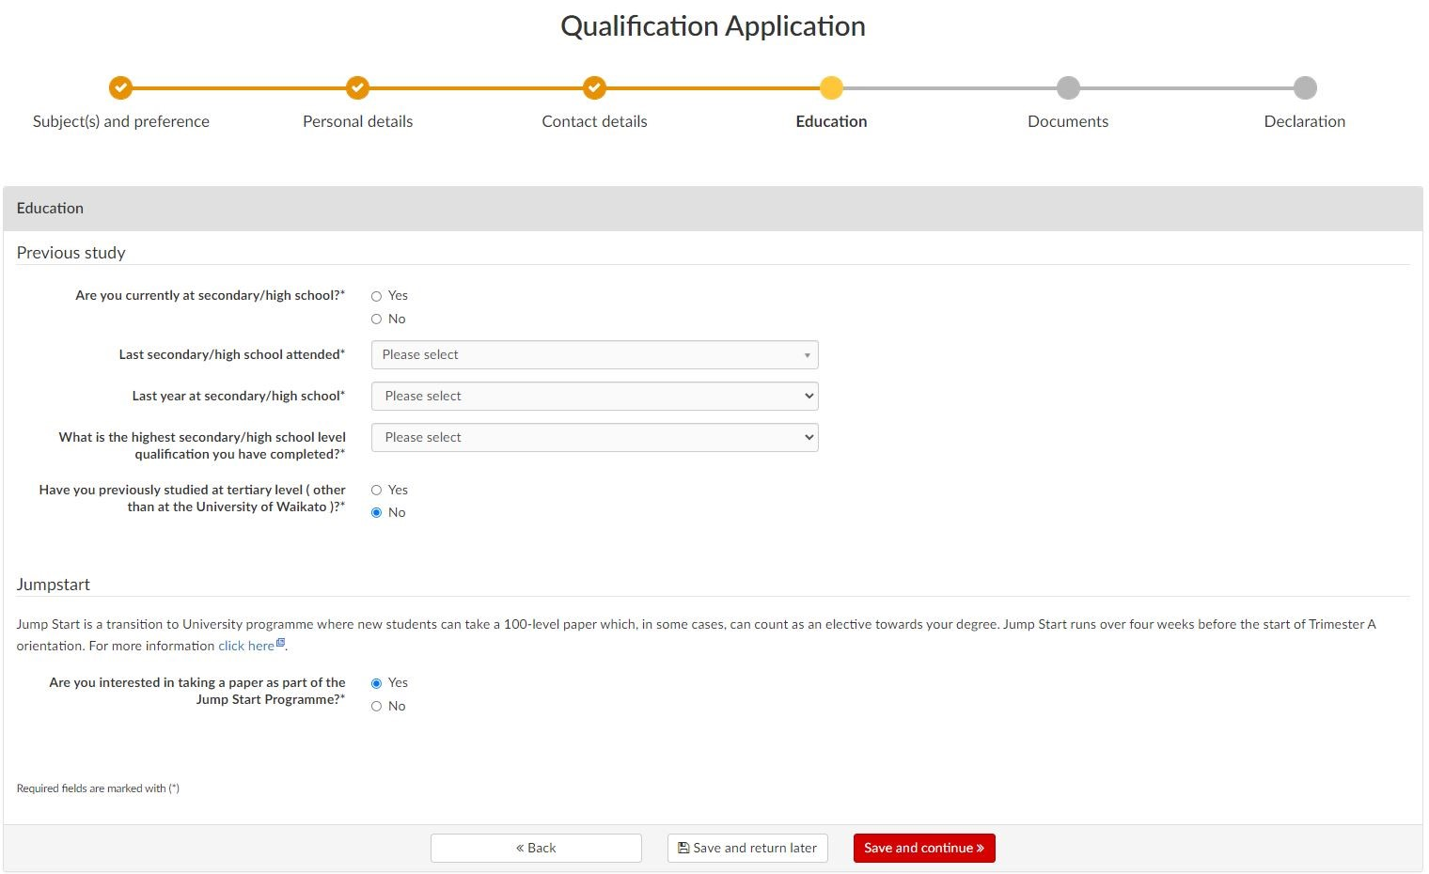Go to the Documents step label

click(x=1068, y=121)
